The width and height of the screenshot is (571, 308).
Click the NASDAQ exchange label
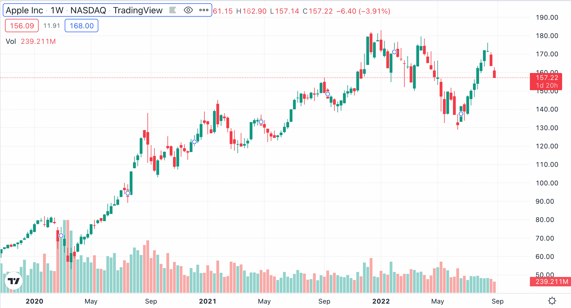[88, 10]
